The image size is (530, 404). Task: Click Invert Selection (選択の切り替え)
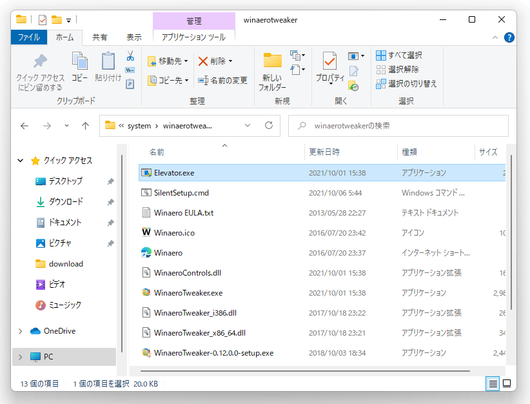click(x=406, y=83)
